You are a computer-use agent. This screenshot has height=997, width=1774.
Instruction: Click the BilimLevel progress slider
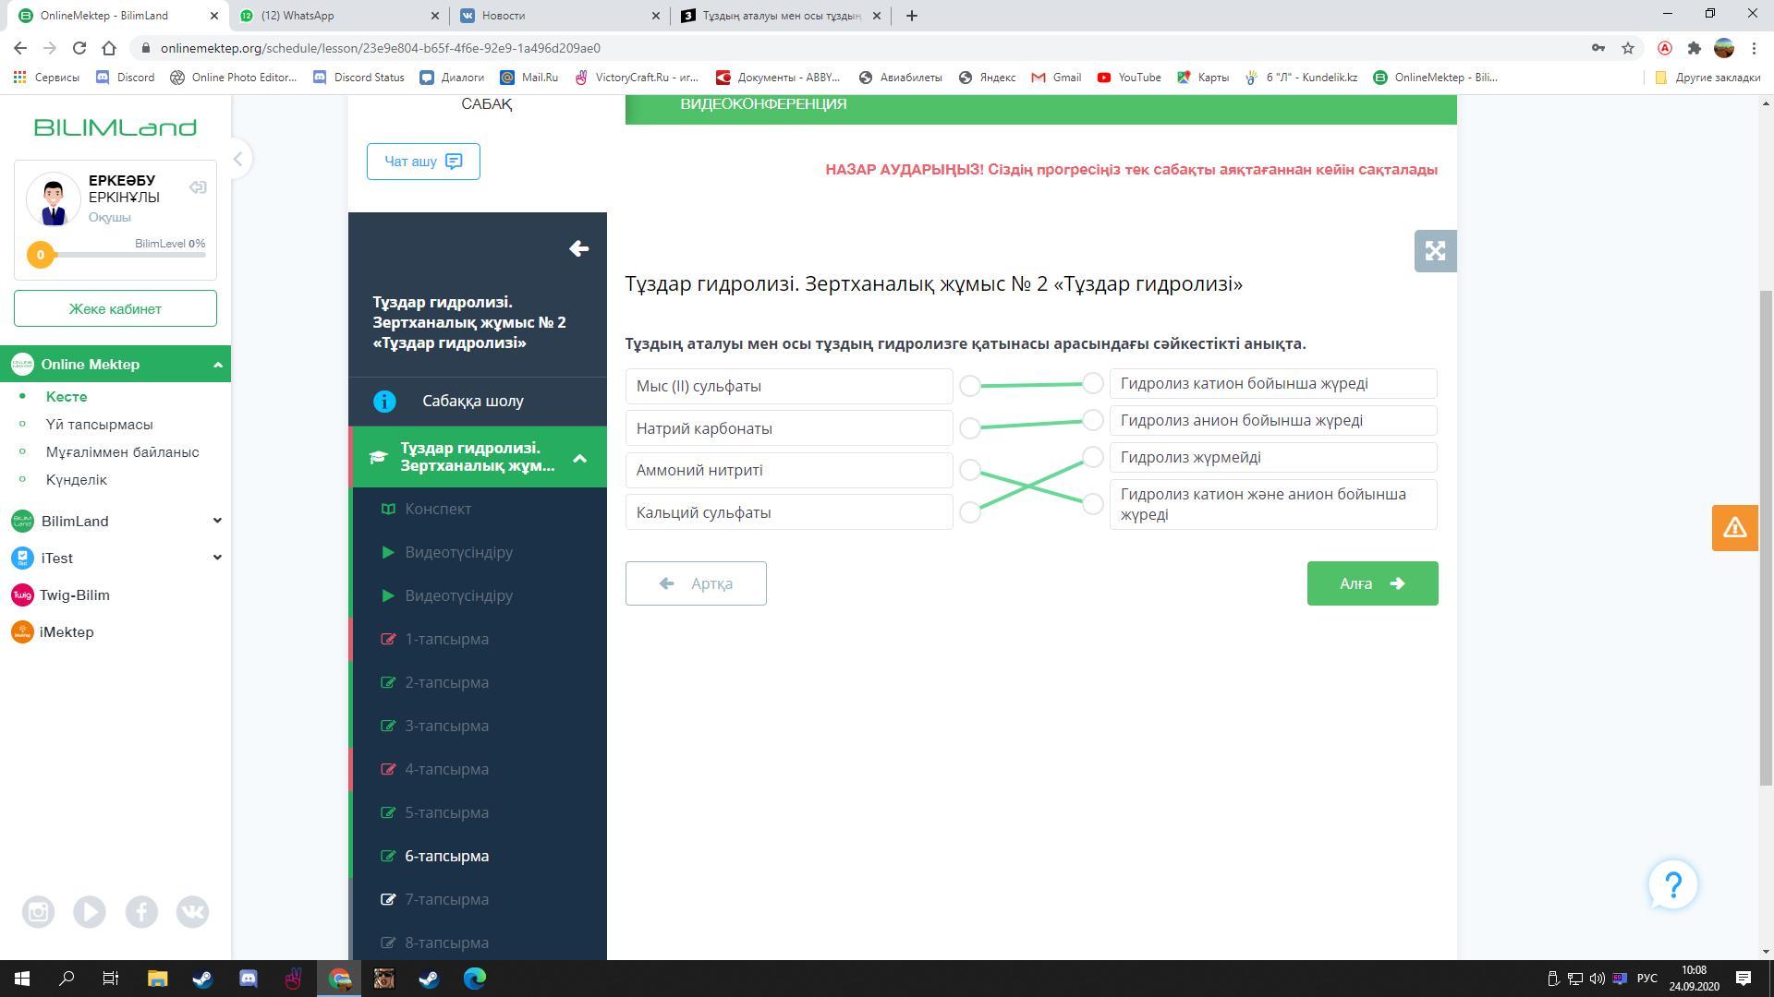click(120, 255)
